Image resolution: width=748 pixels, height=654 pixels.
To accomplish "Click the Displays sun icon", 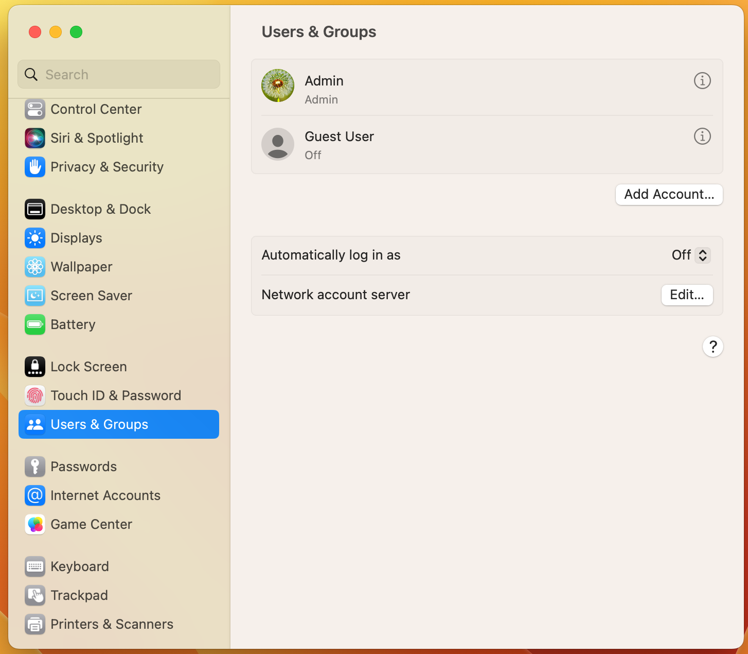I will click(x=35, y=238).
